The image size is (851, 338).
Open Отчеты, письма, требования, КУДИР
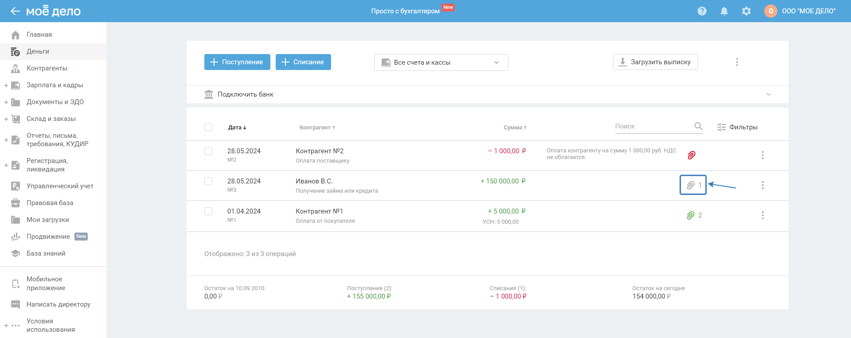(58, 140)
